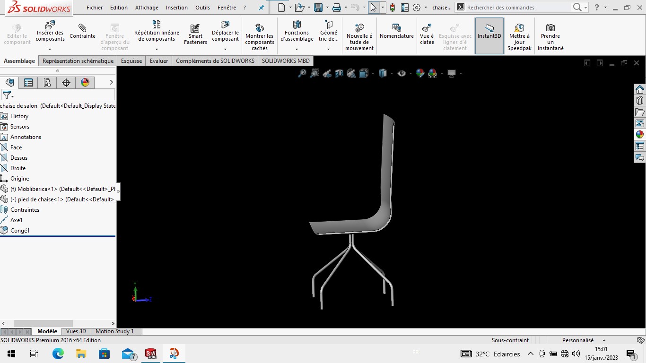Open Appearances color ball in task pane
Image resolution: width=646 pixels, height=363 pixels.
tap(640, 135)
